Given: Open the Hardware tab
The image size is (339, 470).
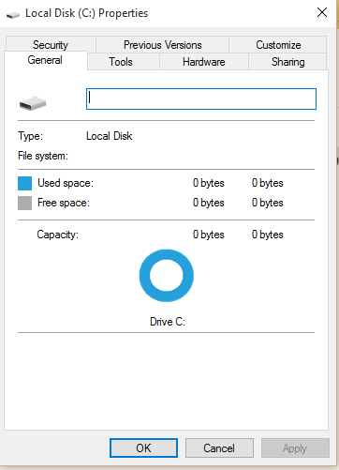Looking at the screenshot, I should (204, 62).
